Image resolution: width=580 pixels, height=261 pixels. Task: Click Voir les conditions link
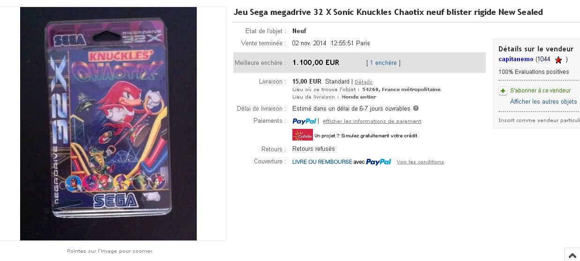pos(420,162)
